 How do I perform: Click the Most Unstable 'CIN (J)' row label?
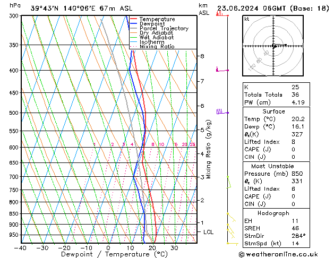coord(255,204)
